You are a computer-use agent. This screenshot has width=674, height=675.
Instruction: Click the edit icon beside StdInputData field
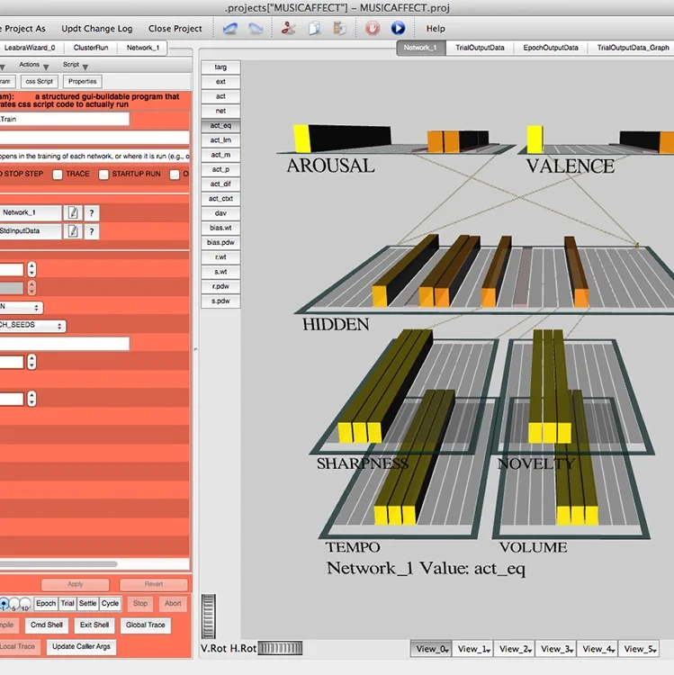click(x=73, y=231)
